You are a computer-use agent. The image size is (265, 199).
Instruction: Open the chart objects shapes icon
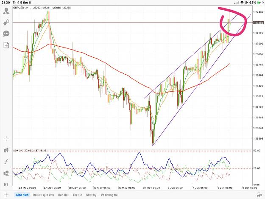click(x=6, y=173)
